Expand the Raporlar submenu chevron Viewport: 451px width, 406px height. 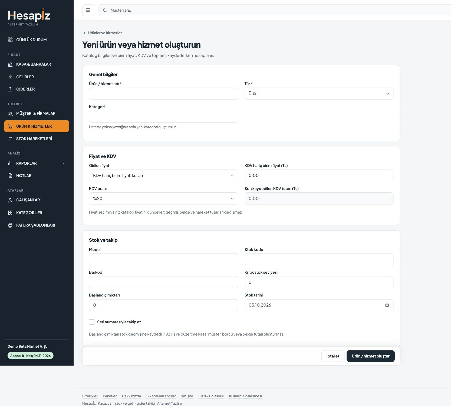coord(64,163)
